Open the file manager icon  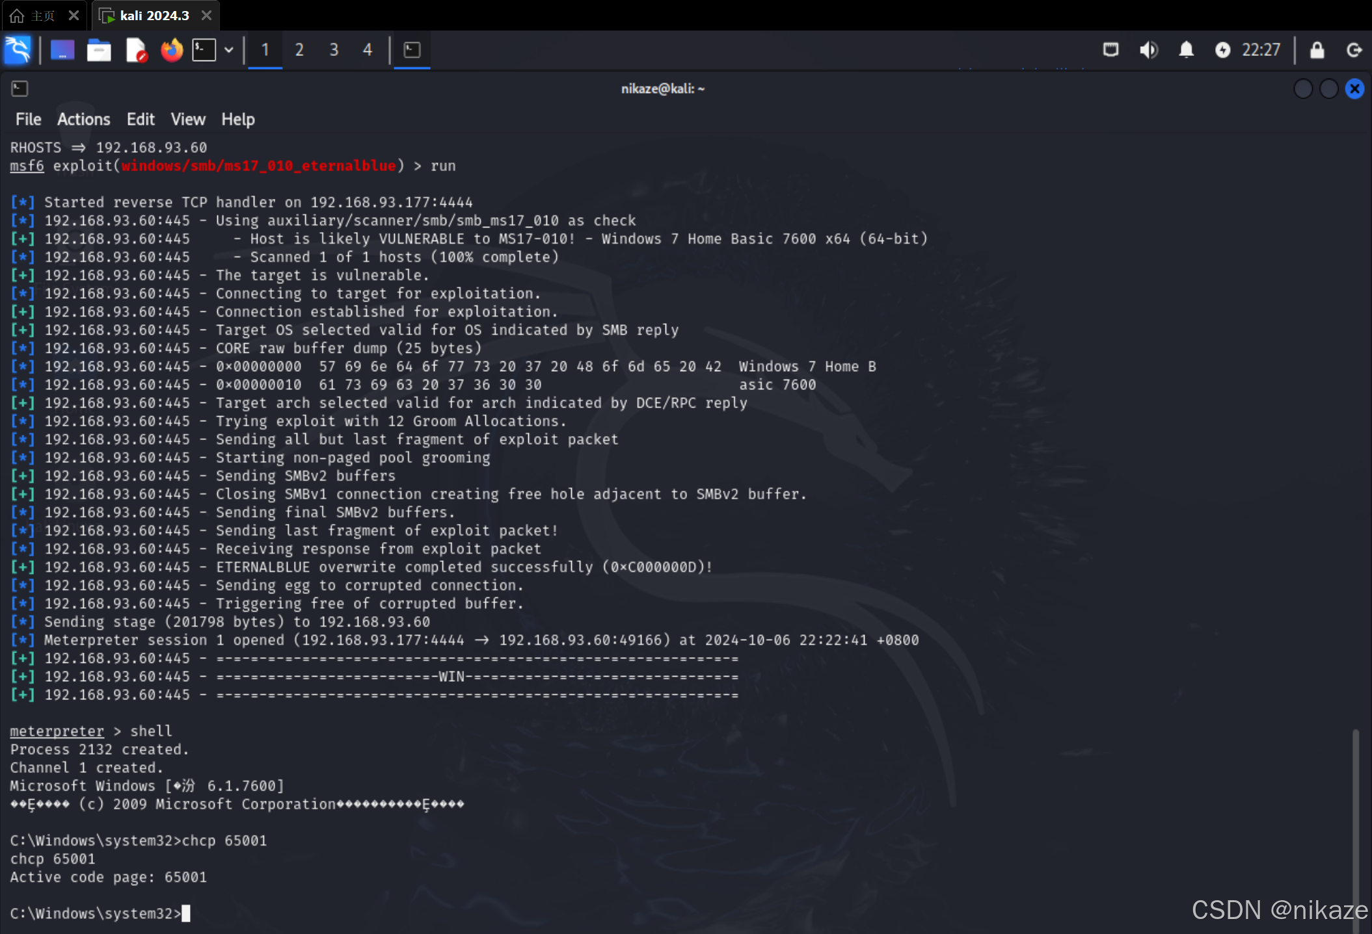point(99,50)
